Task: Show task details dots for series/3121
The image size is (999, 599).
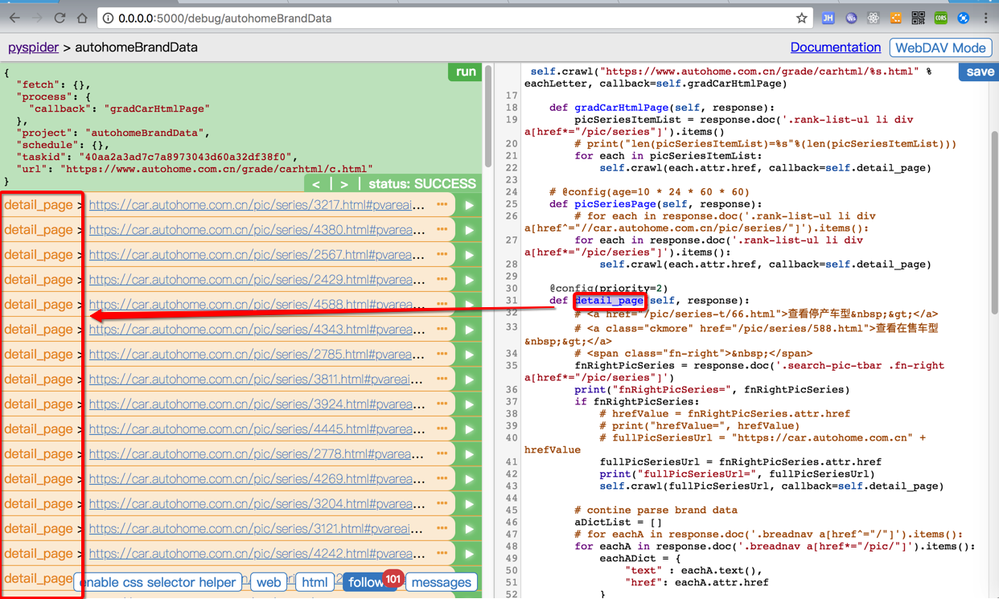Action: tap(442, 529)
